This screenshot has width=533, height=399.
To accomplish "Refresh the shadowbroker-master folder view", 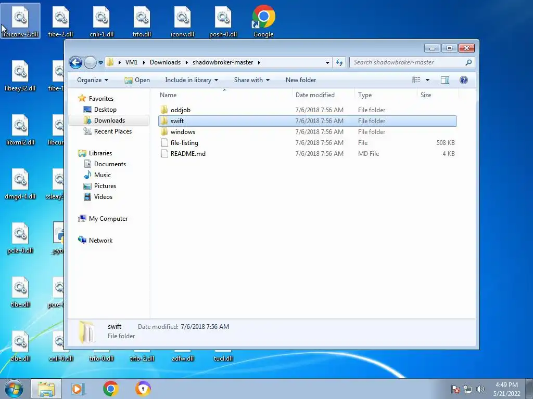I will coord(339,62).
